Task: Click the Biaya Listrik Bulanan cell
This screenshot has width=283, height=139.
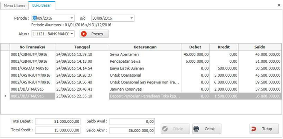Action: [145, 68]
